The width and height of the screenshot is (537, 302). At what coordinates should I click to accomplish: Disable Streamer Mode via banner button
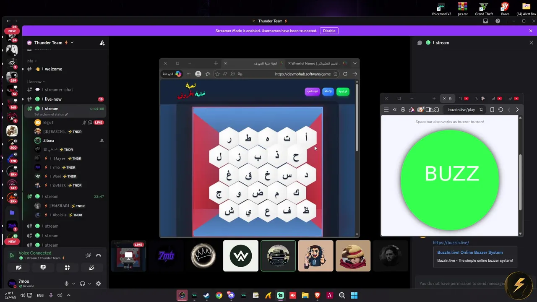coord(329,31)
